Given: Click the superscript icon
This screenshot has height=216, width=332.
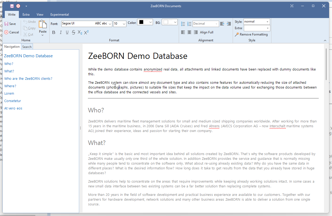Looking at the screenshot, I should pos(86,33).
